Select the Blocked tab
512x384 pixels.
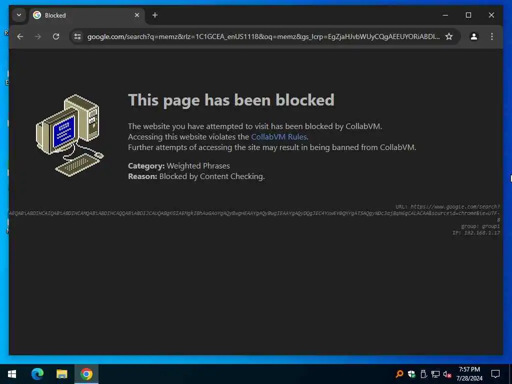tap(87, 15)
